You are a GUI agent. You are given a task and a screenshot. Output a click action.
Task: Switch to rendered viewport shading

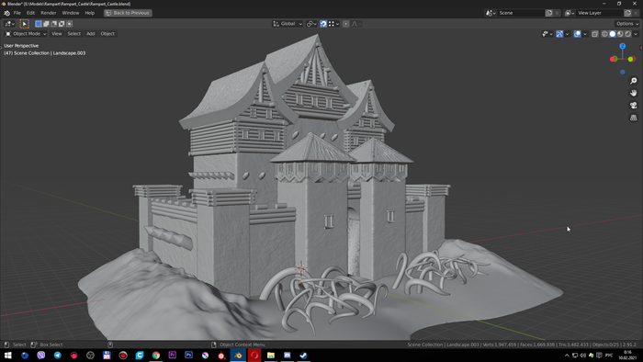(627, 34)
